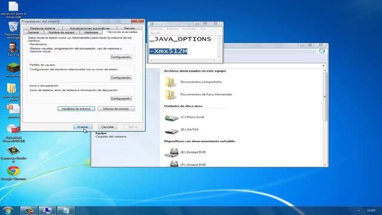The height and width of the screenshot is (215, 382).
Task: Click the Notepad taskbar button
Action: click(x=66, y=210)
